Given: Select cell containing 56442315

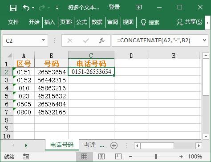Looking at the screenshot, I should (x=51, y=80).
